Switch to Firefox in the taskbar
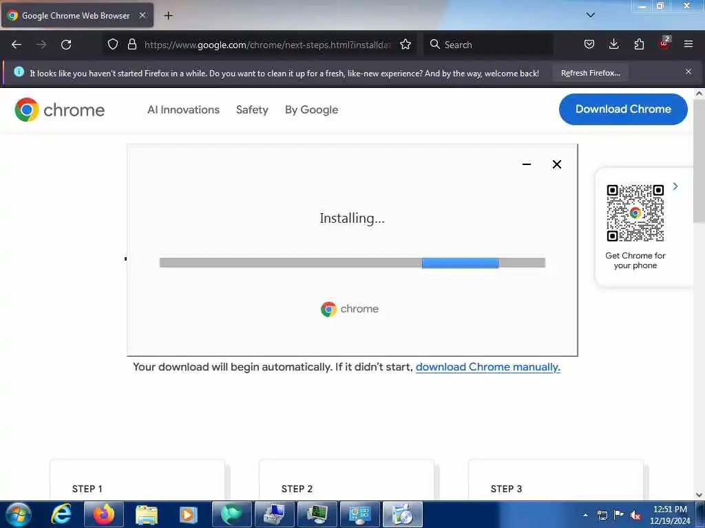Viewport: 705px width, 528px height. [103, 514]
